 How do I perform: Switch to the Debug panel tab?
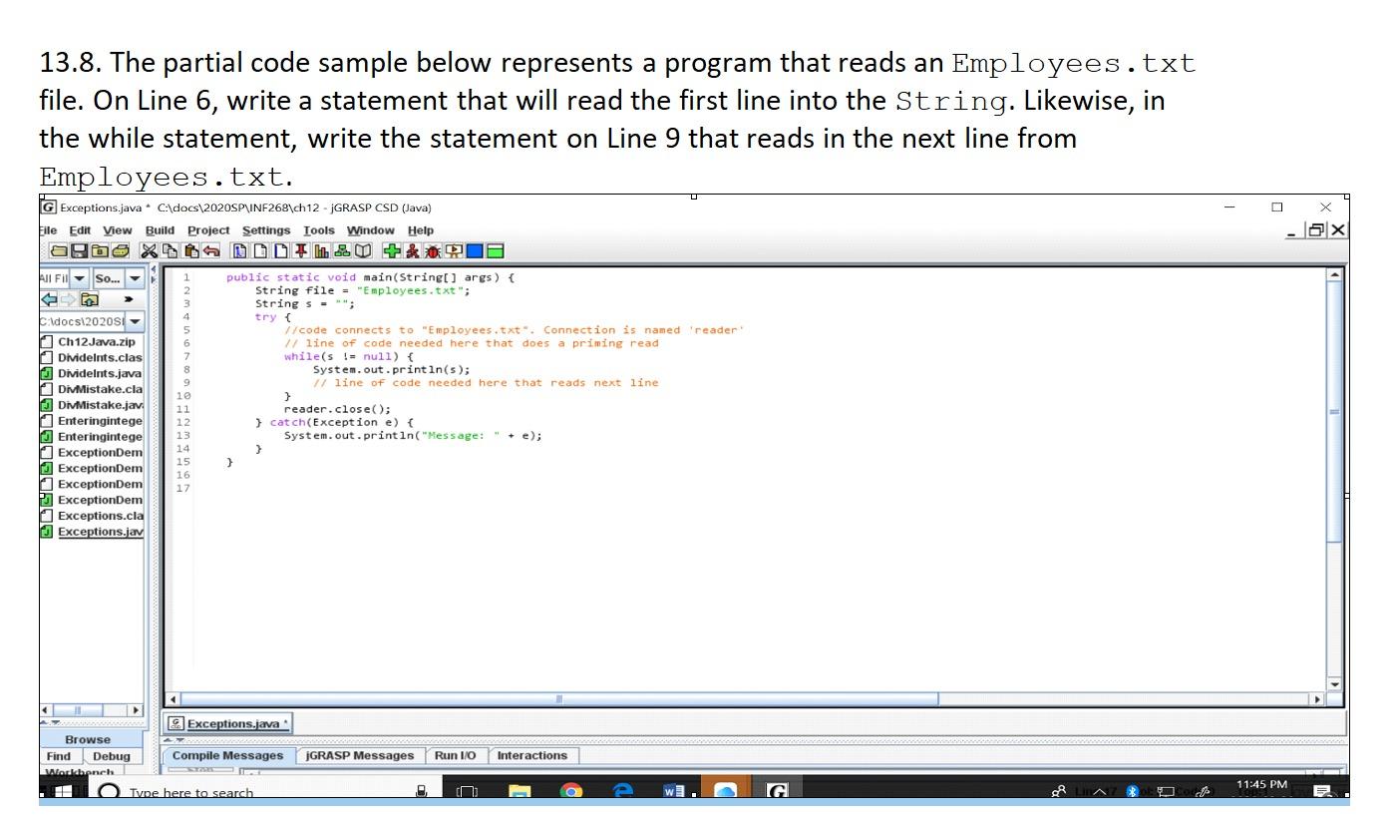pyautogui.click(x=112, y=756)
